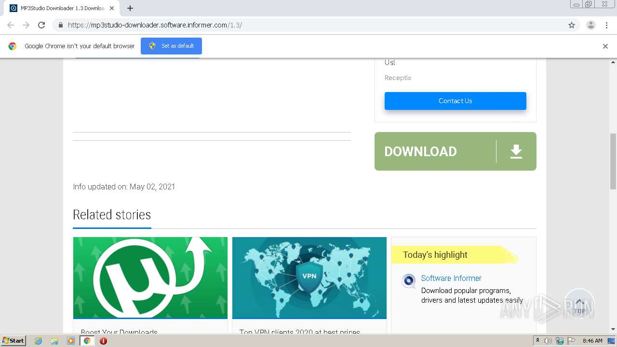Click the page scrollbar down arrow
The height and width of the screenshot is (347, 617).
[x=613, y=330]
